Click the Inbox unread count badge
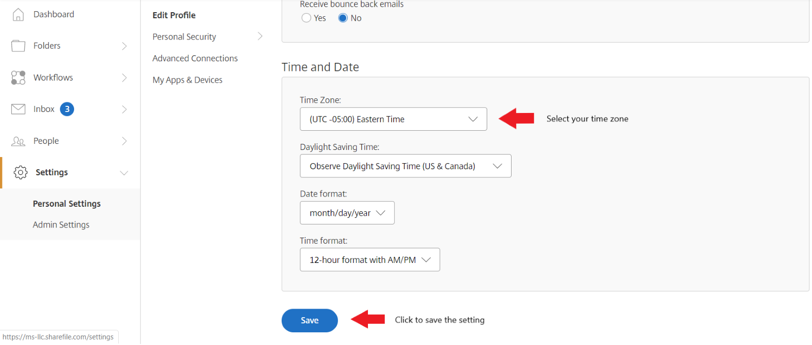The width and height of the screenshot is (812, 345). (x=67, y=109)
